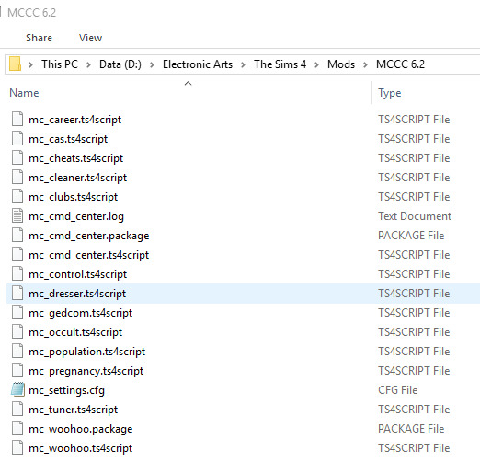Click the sort arrow above Name column

point(188,83)
